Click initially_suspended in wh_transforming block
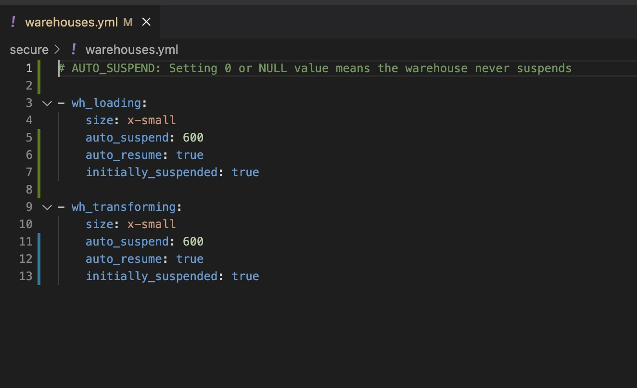The image size is (637, 388). (x=152, y=276)
